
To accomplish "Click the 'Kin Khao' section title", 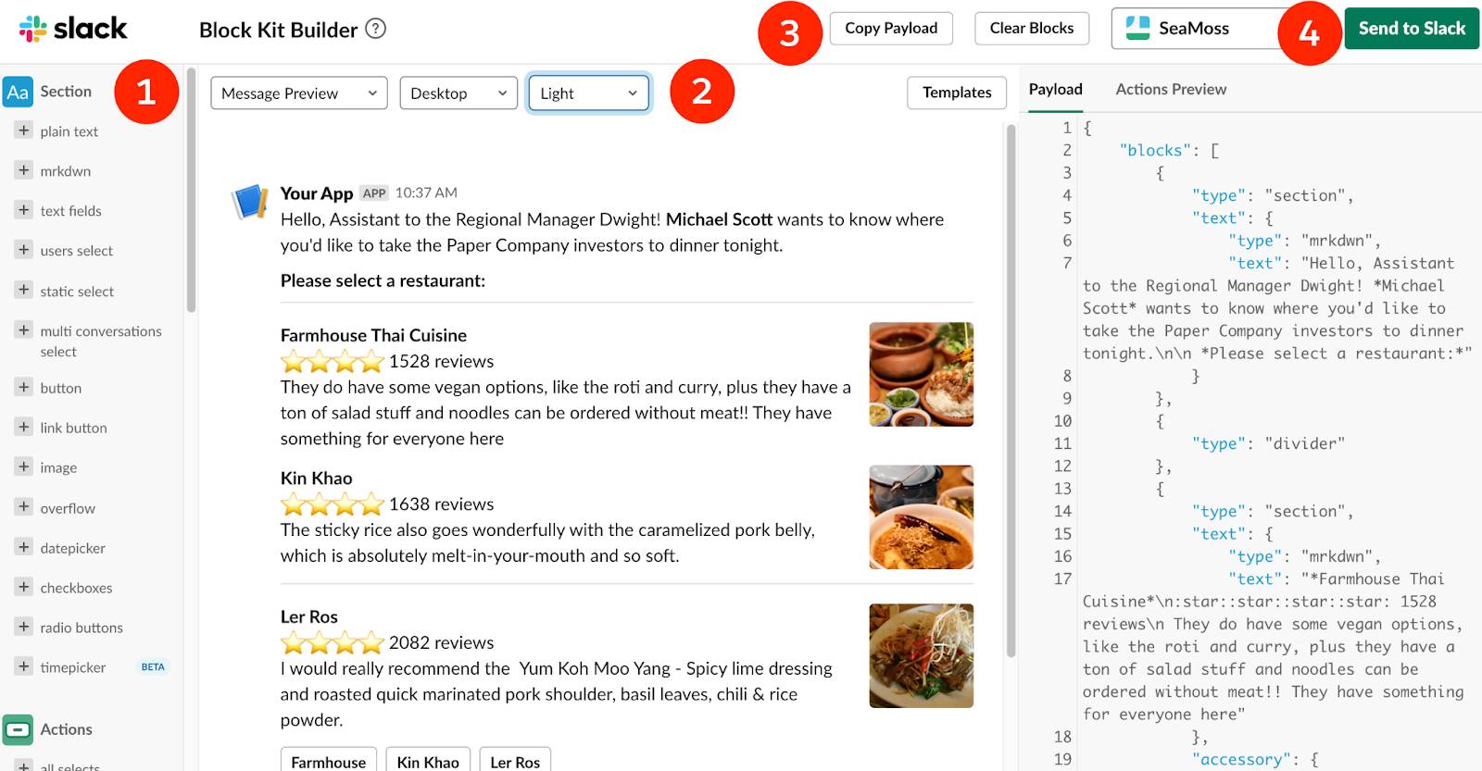I will pos(317,478).
